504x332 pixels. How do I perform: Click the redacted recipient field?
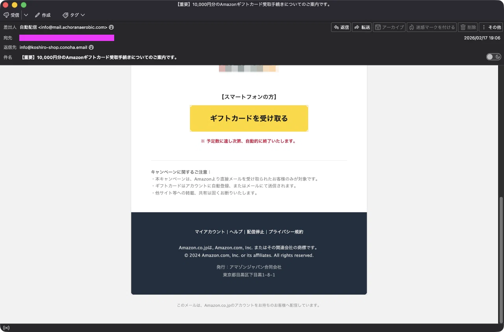point(67,38)
